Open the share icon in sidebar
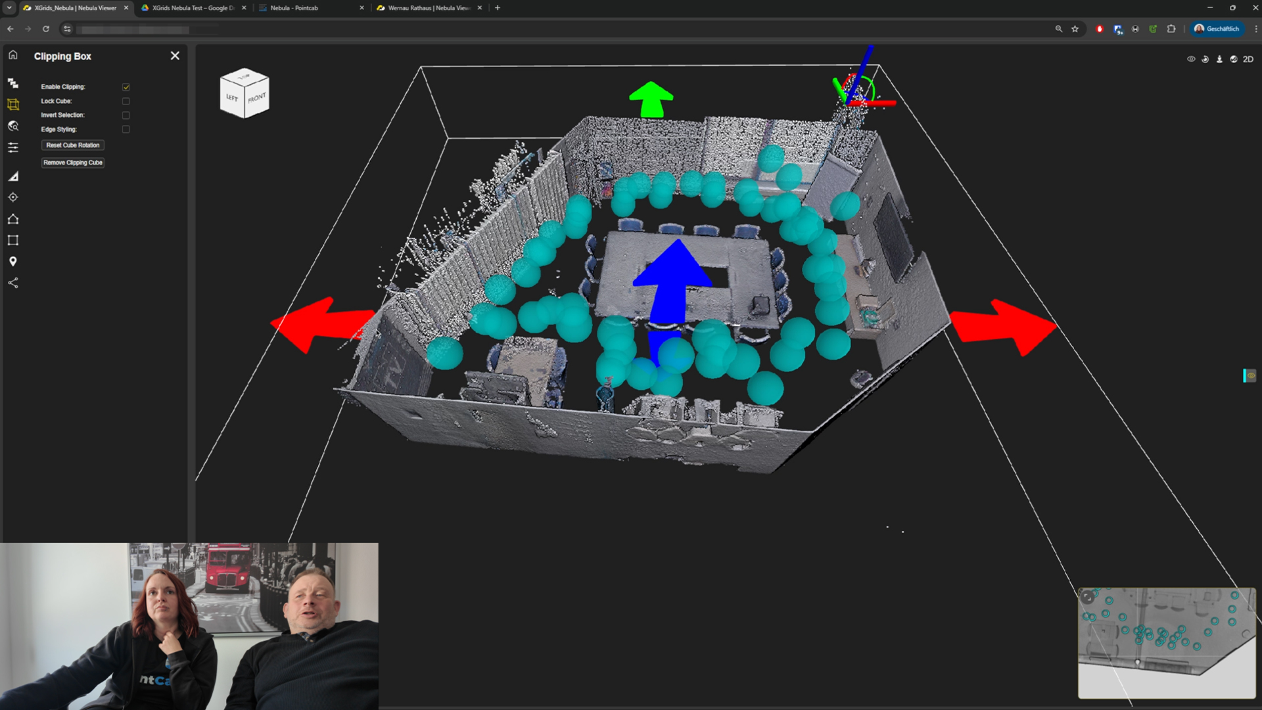Screen dimensions: 1262x710 tap(13, 283)
